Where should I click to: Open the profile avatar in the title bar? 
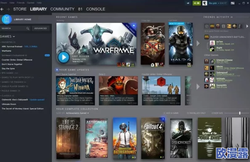click(205, 3)
